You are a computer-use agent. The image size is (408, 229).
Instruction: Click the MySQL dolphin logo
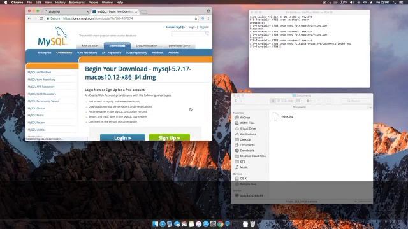coord(52,37)
